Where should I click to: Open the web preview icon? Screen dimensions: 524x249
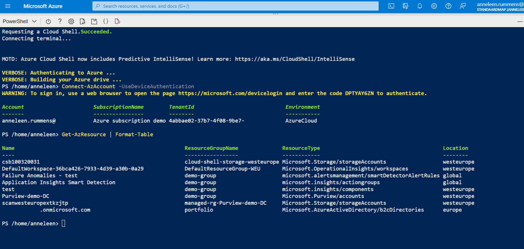[x=117, y=21]
